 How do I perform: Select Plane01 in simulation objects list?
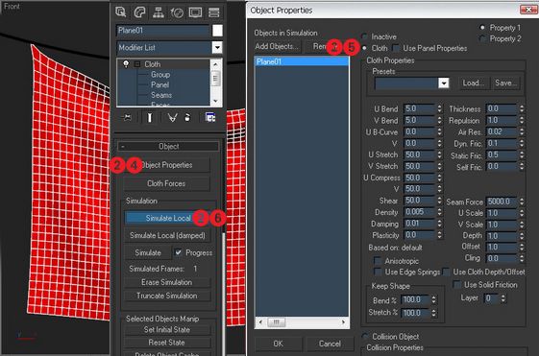[x=302, y=61]
